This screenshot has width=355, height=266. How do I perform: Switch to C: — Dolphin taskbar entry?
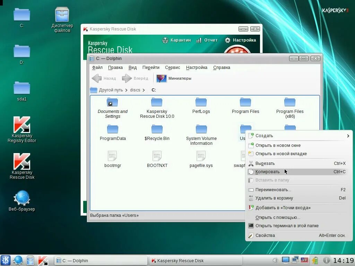[101, 260]
